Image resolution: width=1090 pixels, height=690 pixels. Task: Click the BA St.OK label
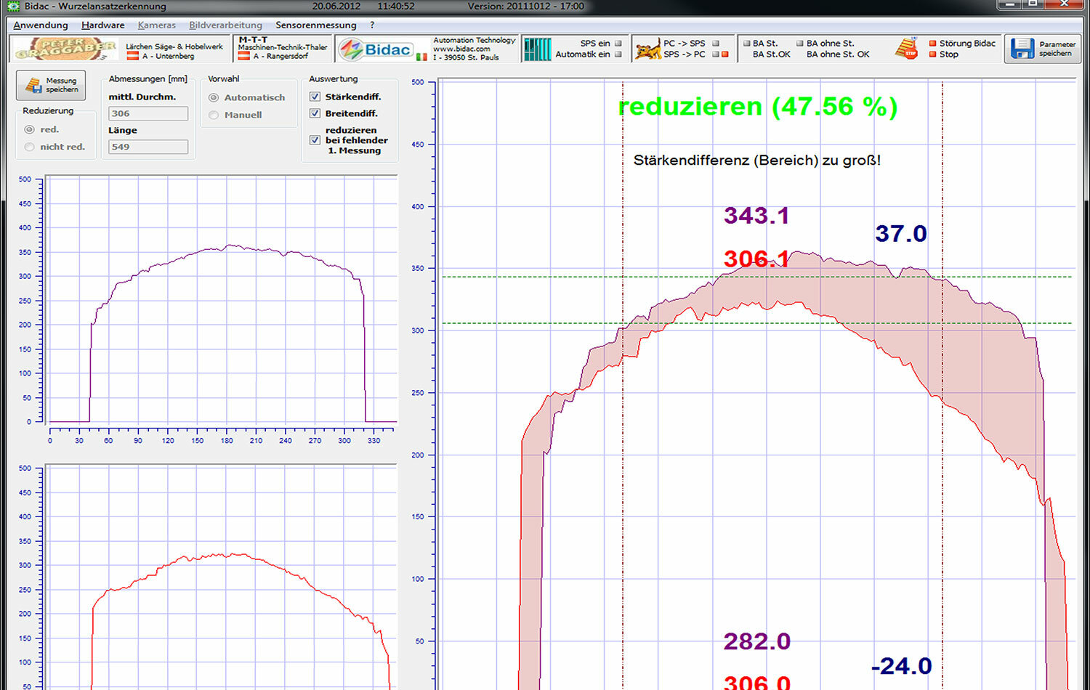(x=772, y=54)
